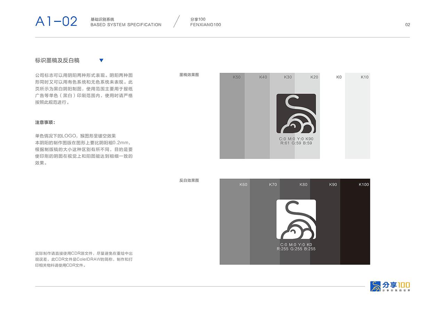Click the 墨稿效果图 label
Viewport: 445px width, 314px height.
[x=189, y=75]
